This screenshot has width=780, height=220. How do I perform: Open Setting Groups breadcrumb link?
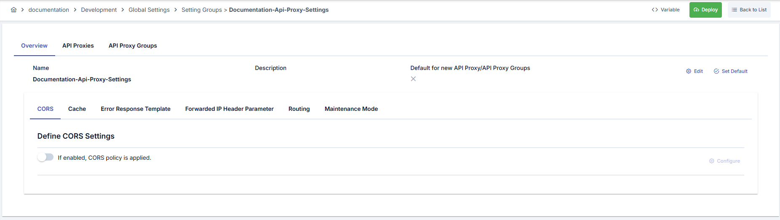pos(202,10)
